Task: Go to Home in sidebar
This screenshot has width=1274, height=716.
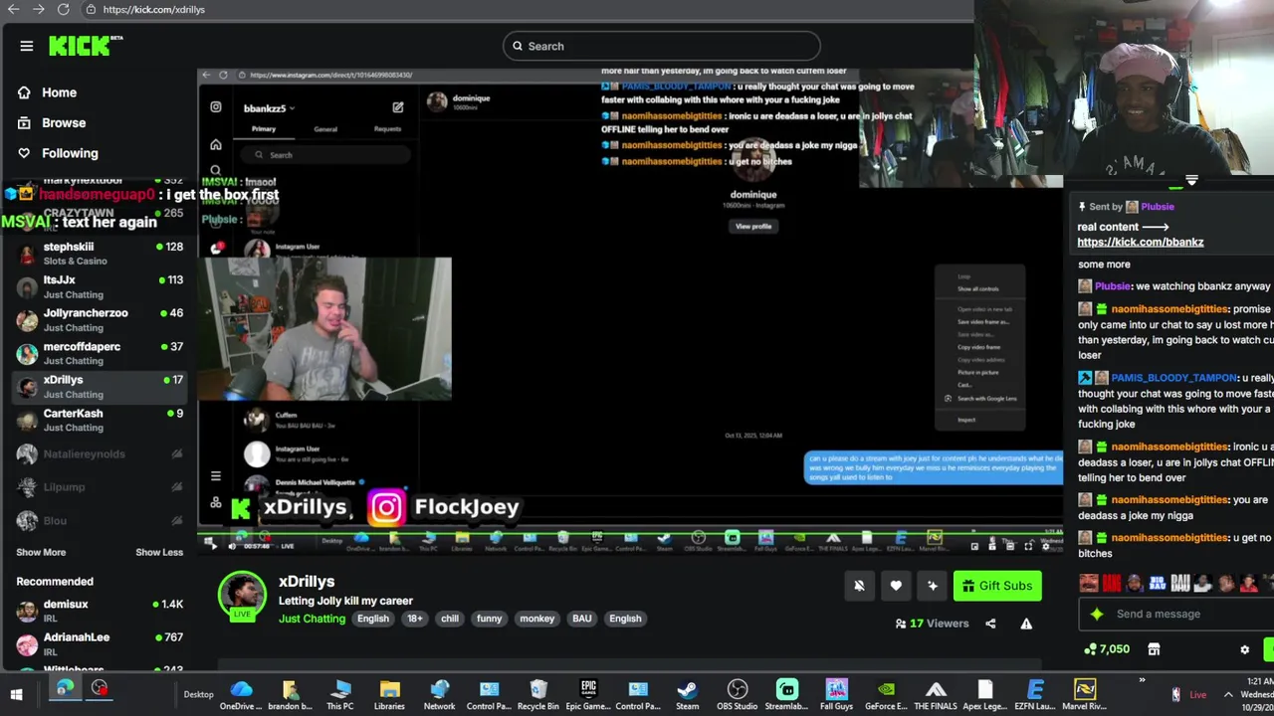Action: 59,92
